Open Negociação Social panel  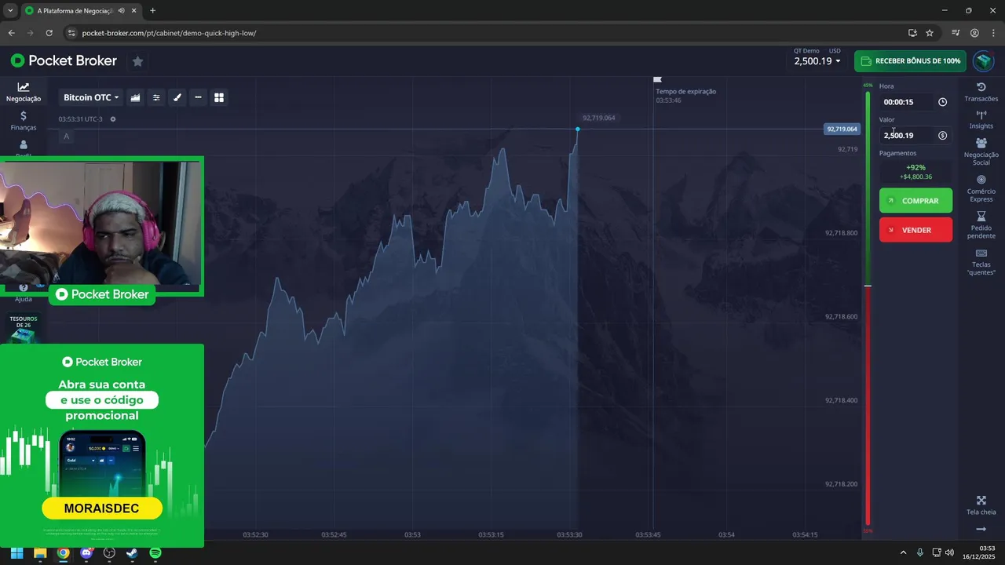point(981,151)
